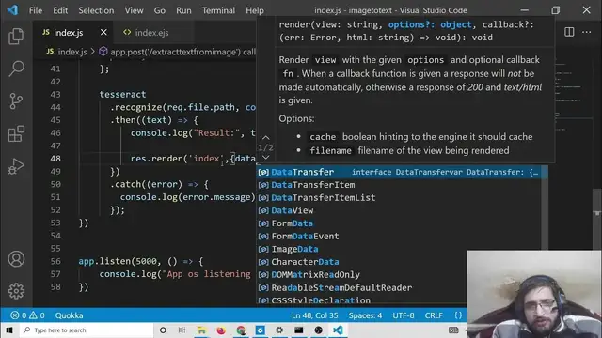Change encoding via UTF-8 status item
The height and width of the screenshot is (338, 602).
tap(404, 315)
